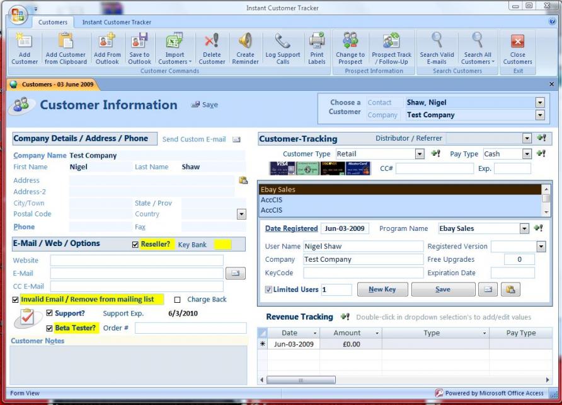Click the Revenue Tracking horizontal scrollbar thumb
Screen dimensions: 562x405
coord(301,380)
